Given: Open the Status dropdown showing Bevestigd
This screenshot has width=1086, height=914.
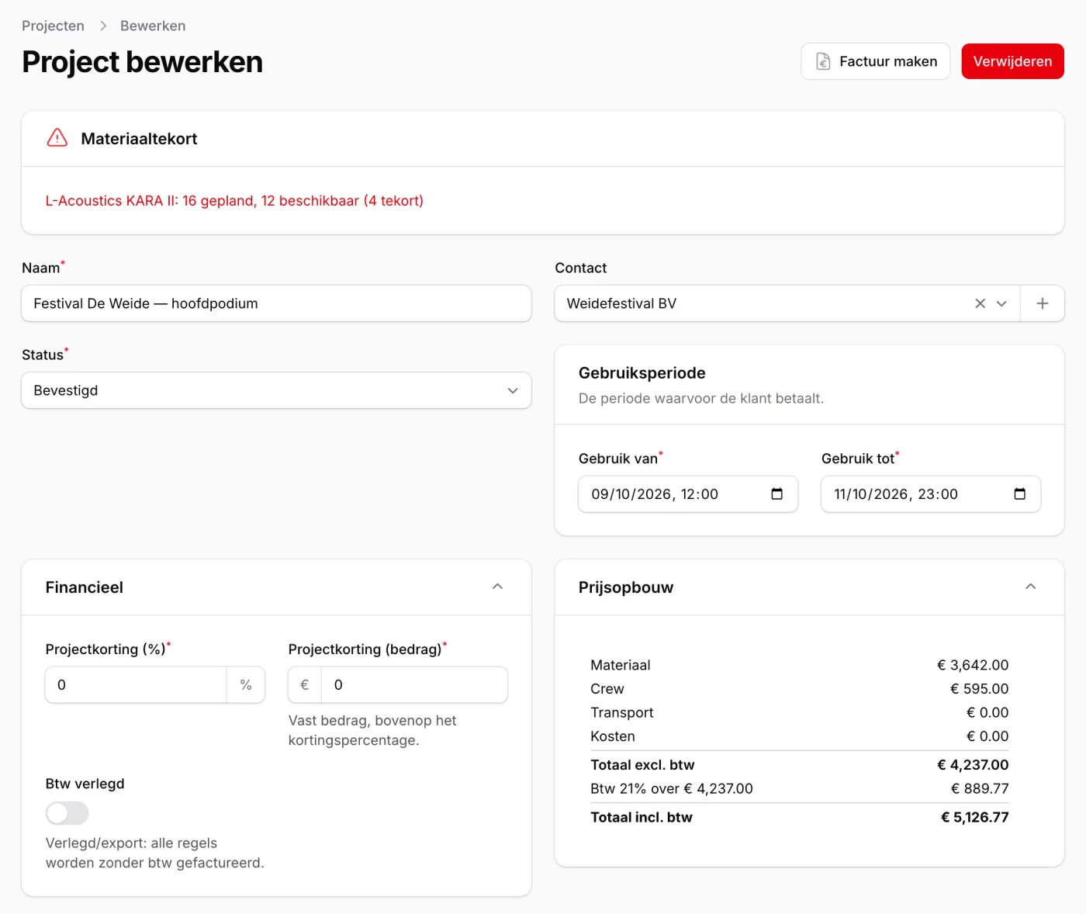Looking at the screenshot, I should tap(276, 390).
